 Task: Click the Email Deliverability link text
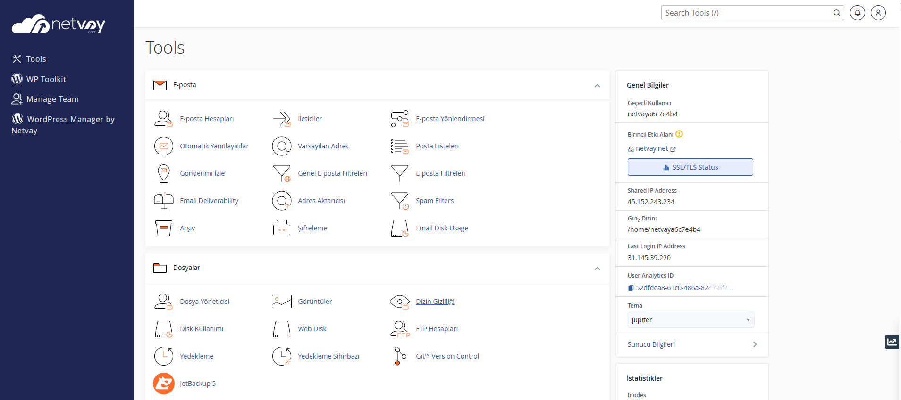coord(209,201)
